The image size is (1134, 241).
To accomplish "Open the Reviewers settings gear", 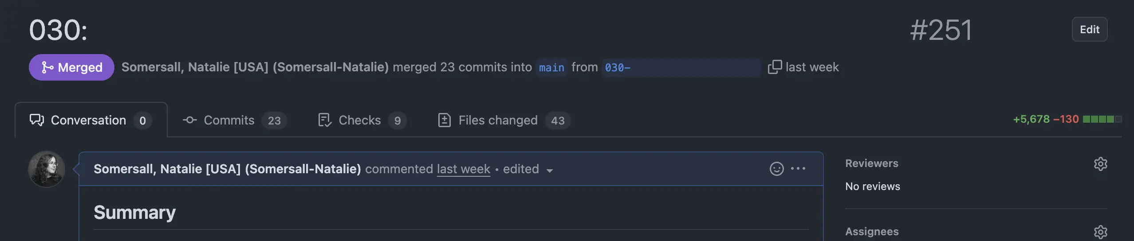I will tap(1100, 164).
